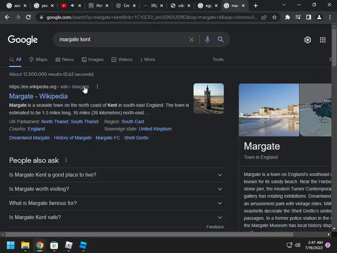This screenshot has width=337, height=253.
Task: Open the Tools search options
Action: tap(218, 59)
